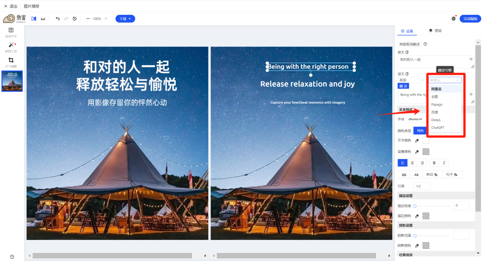Open the 修复工具 magic wand tool
Viewport: 483px width, 261px height.
click(11, 46)
